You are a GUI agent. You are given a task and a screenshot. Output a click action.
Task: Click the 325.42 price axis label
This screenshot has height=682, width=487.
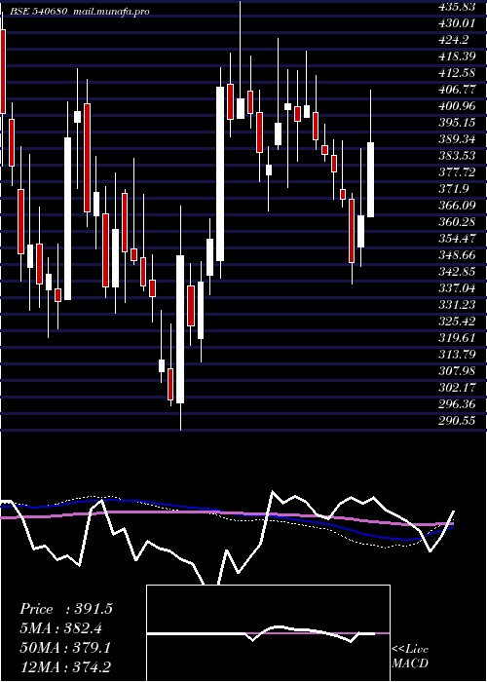pos(456,321)
